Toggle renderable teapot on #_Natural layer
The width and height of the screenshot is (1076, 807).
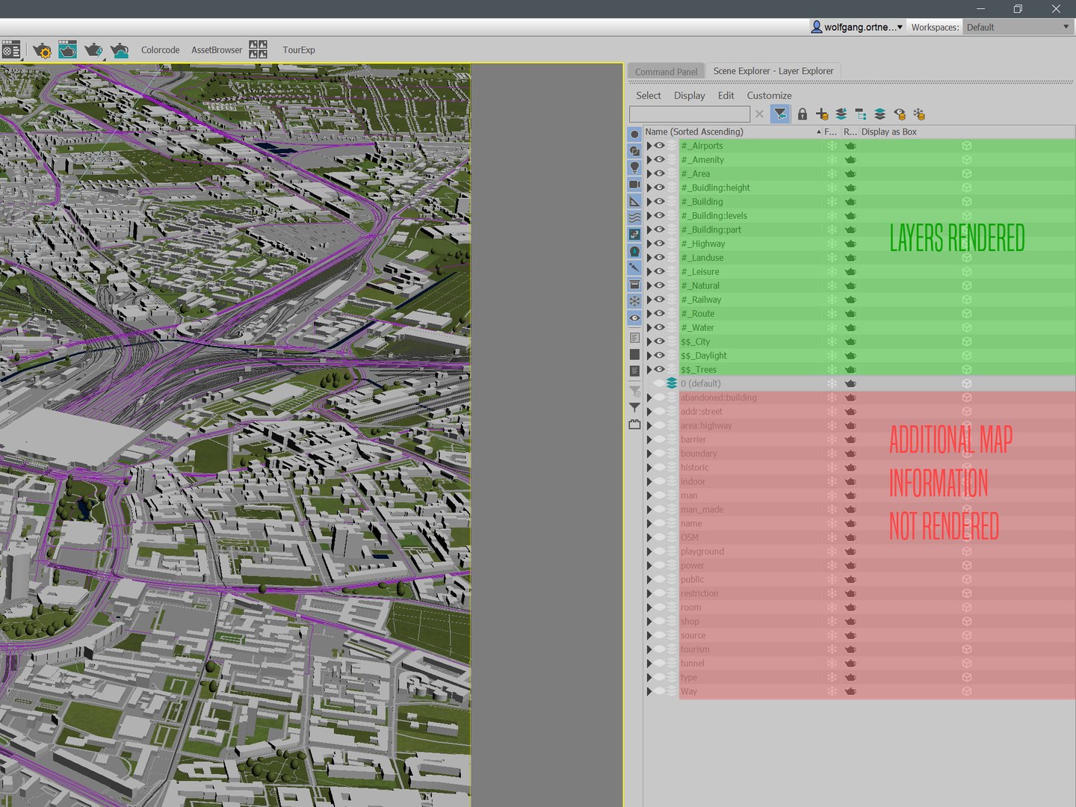click(850, 285)
